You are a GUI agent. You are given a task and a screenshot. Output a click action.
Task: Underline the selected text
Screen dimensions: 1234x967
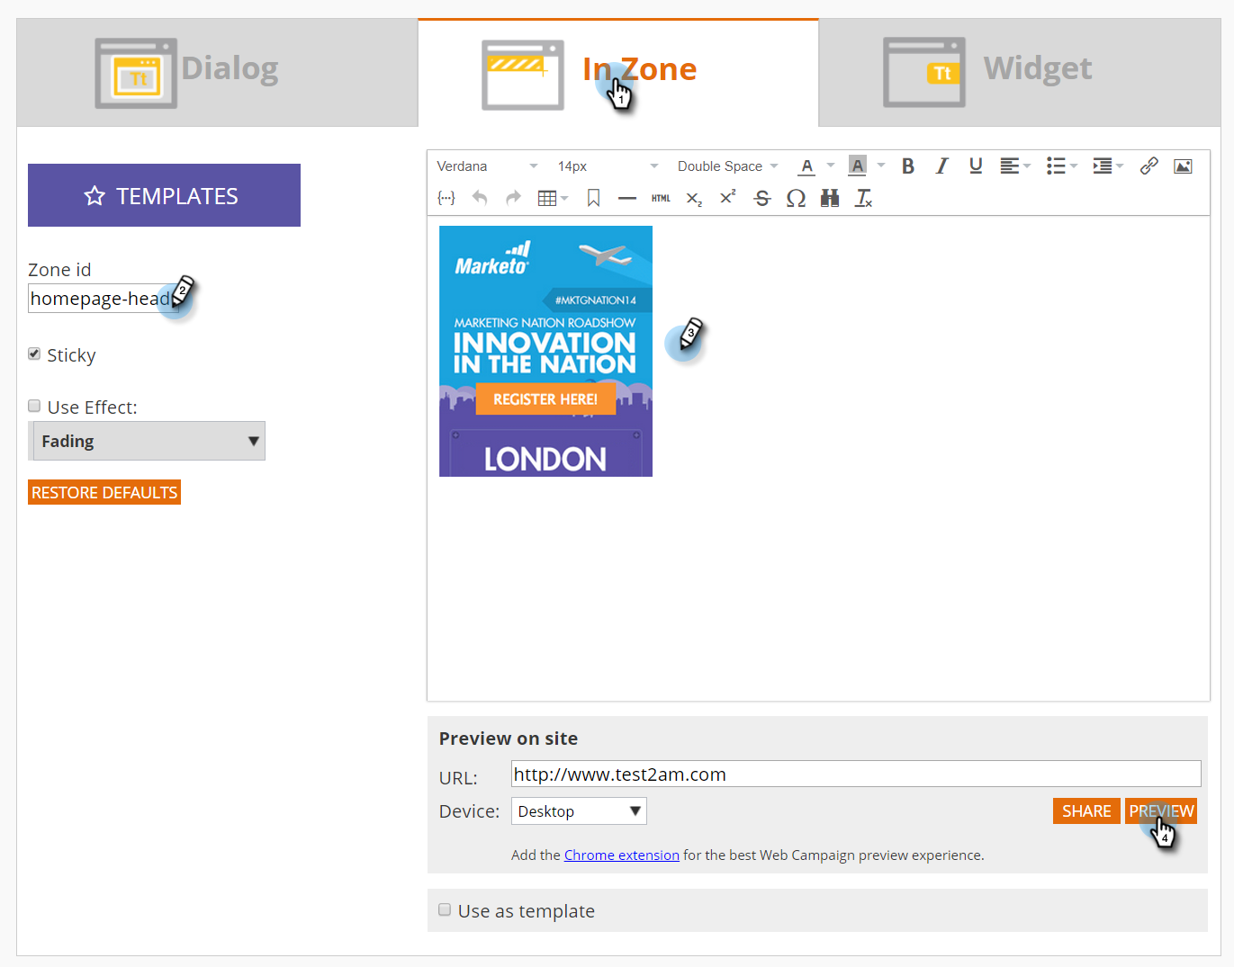[x=976, y=166]
